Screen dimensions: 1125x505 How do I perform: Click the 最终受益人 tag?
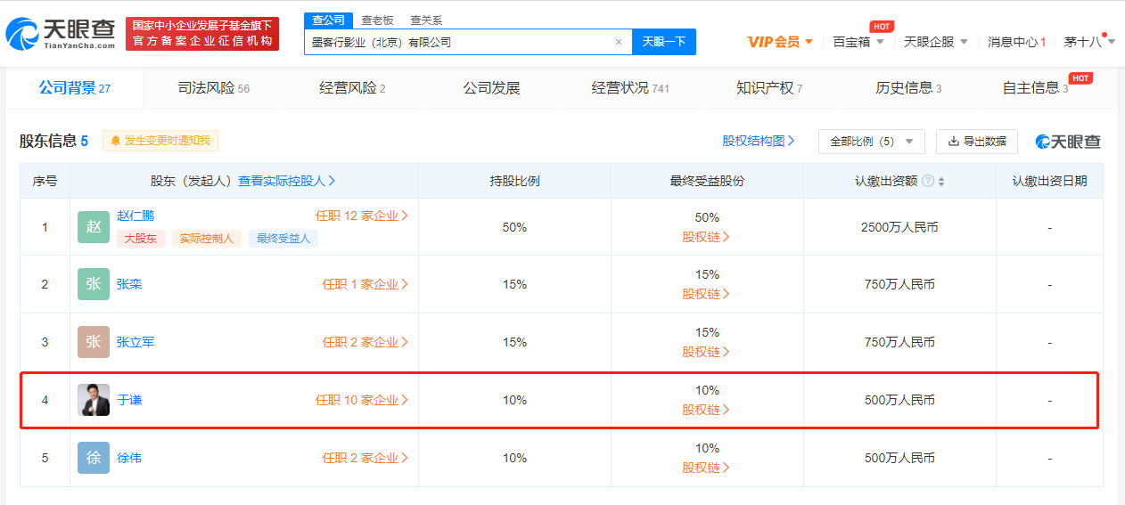[283, 238]
